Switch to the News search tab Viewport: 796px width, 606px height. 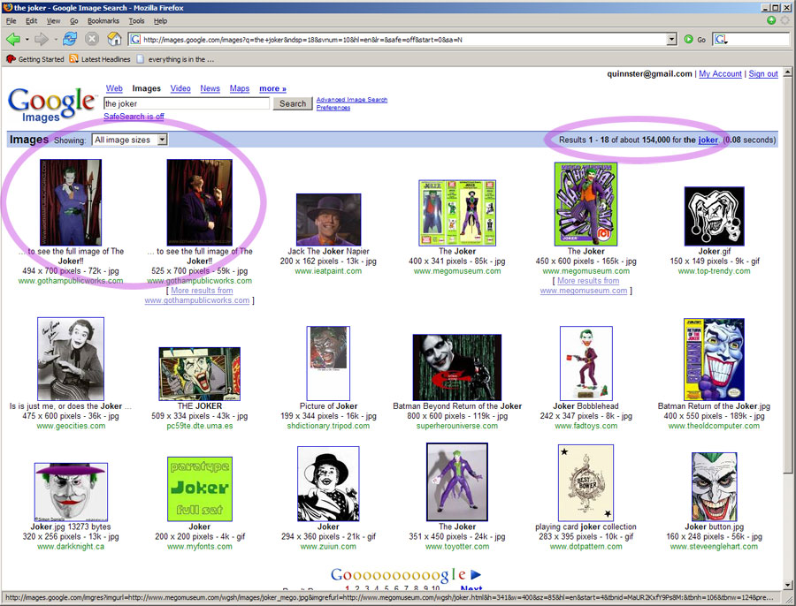(x=210, y=88)
